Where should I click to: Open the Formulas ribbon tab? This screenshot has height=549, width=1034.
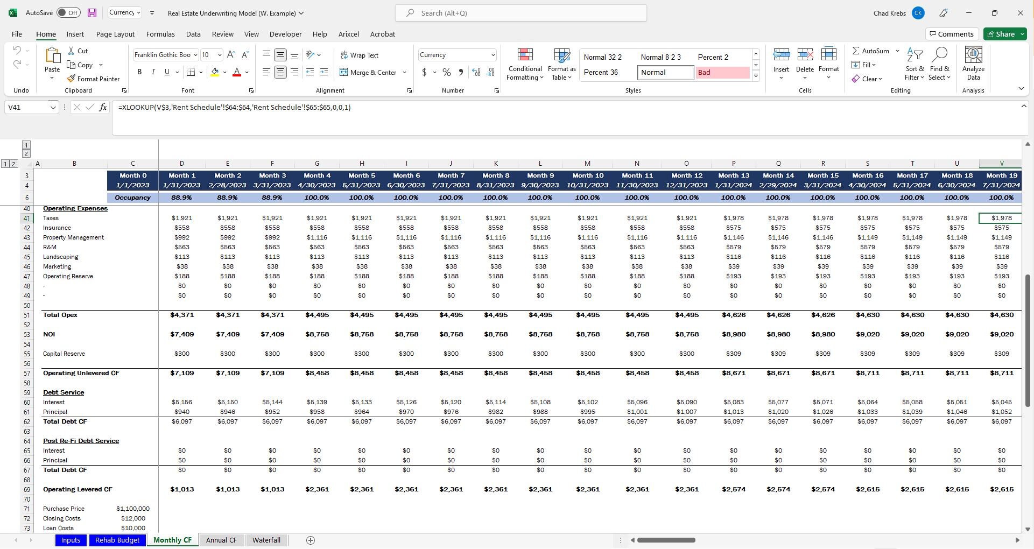pyautogui.click(x=160, y=34)
